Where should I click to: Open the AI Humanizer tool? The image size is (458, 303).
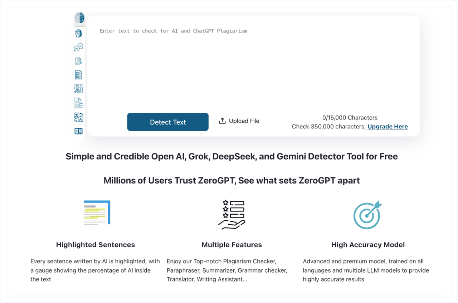[79, 33]
